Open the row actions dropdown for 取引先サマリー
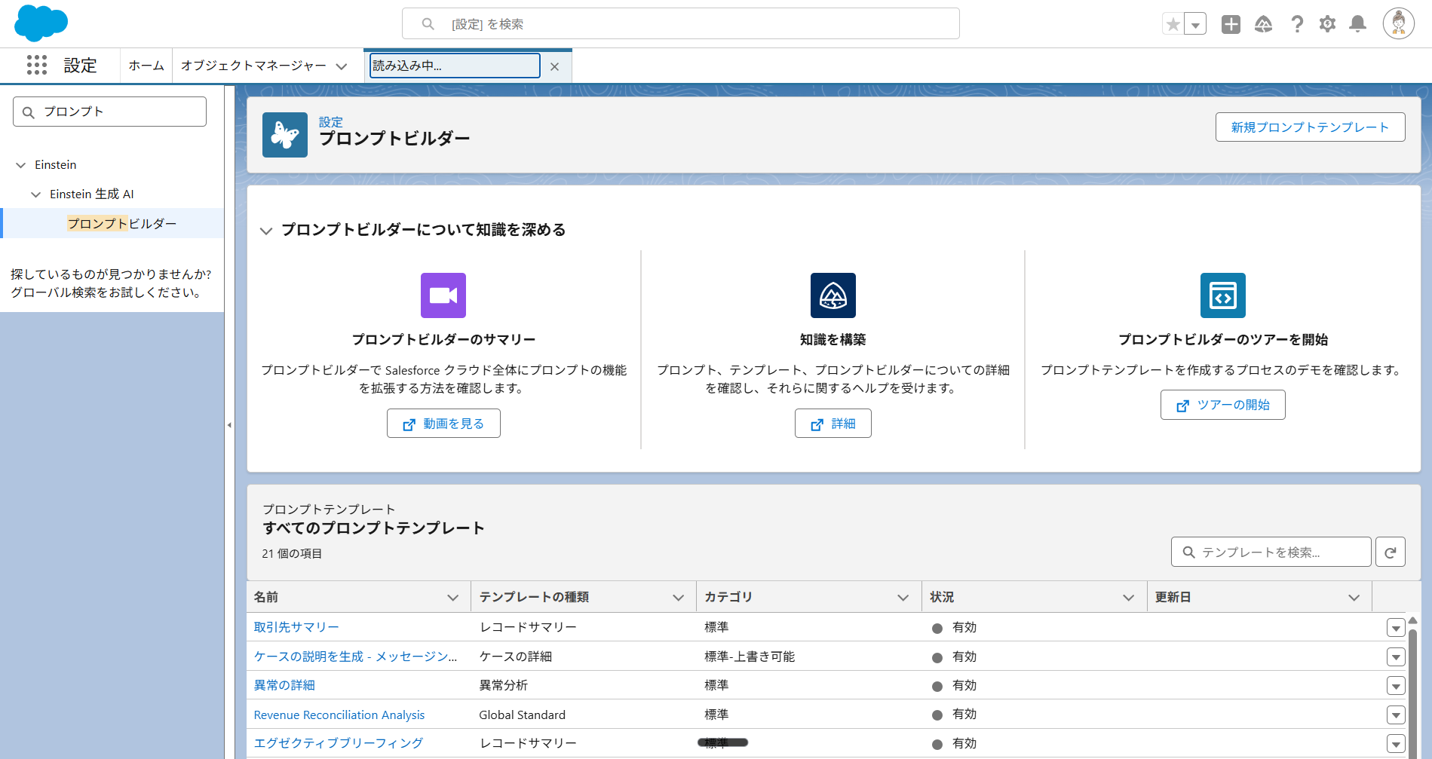Image resolution: width=1432 pixels, height=759 pixels. (x=1395, y=626)
